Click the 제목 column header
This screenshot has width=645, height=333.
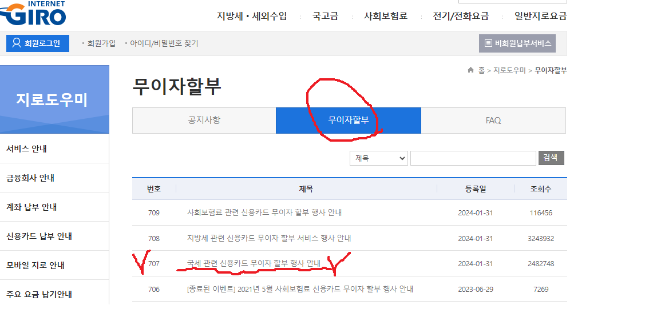[306, 189]
